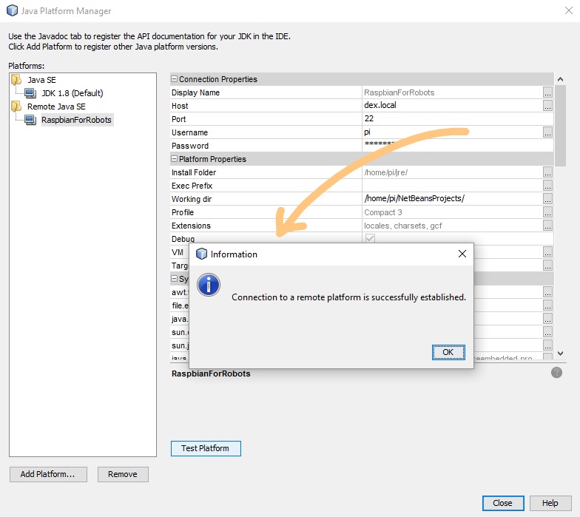Open the Working dir ellipsis editor
The image size is (580, 517).
pos(547,199)
